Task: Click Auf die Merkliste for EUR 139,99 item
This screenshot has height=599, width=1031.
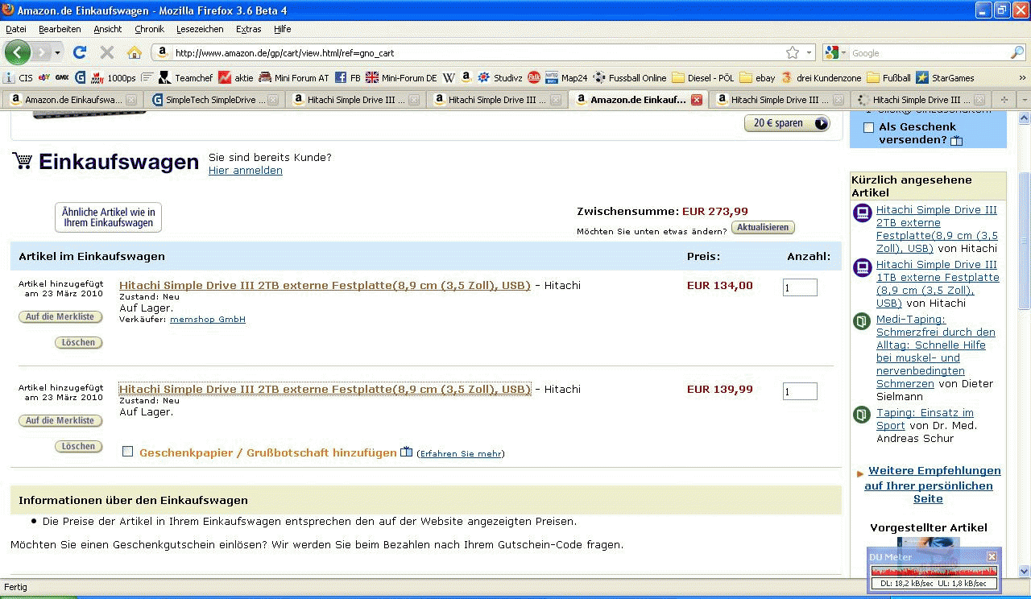Action: [x=60, y=420]
